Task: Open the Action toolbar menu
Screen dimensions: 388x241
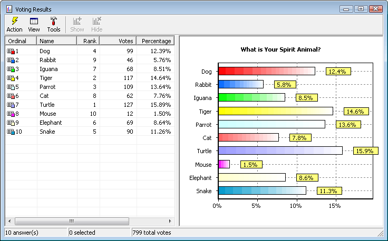Action: point(14,24)
